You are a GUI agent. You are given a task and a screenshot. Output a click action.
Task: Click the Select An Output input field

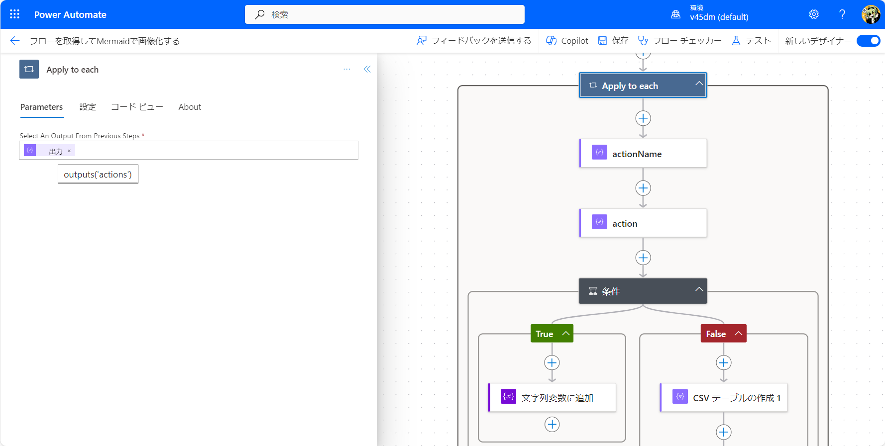click(189, 150)
